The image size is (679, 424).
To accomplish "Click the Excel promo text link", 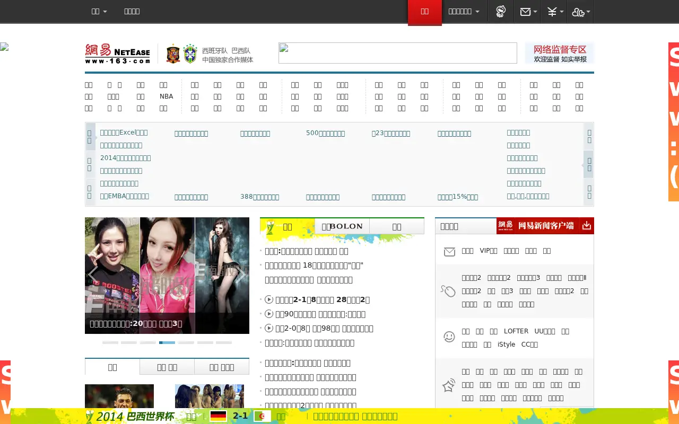I will pyautogui.click(x=124, y=132).
